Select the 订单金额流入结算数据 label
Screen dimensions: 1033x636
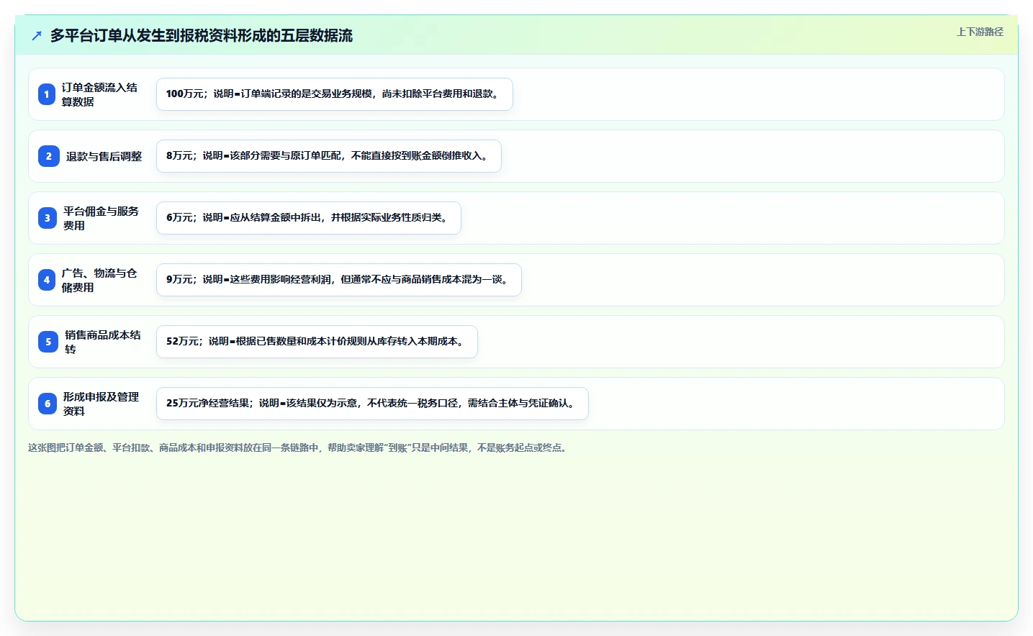point(99,94)
